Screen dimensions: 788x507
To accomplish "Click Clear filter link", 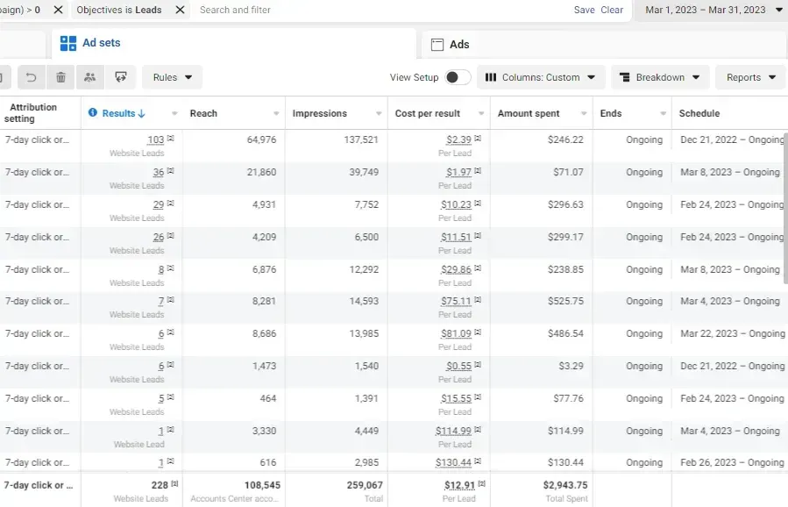I will point(612,10).
